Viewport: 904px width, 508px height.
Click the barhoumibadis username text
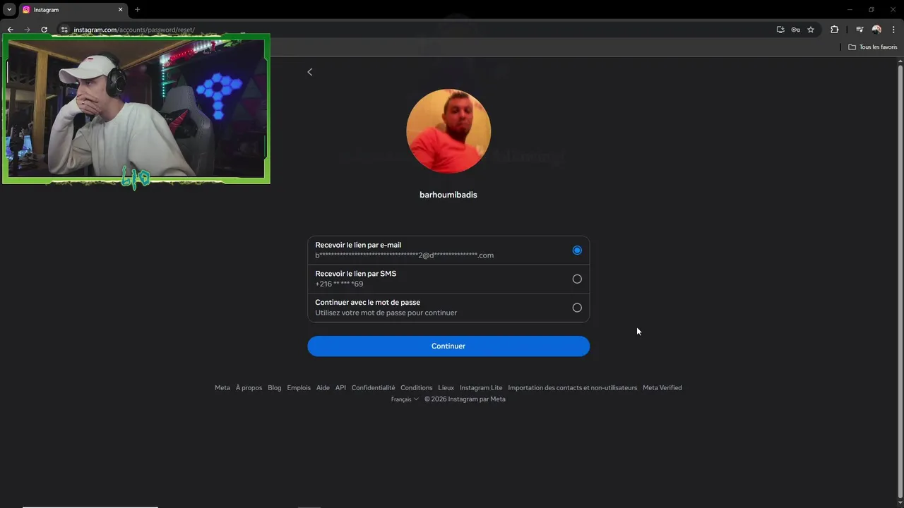[448, 195]
